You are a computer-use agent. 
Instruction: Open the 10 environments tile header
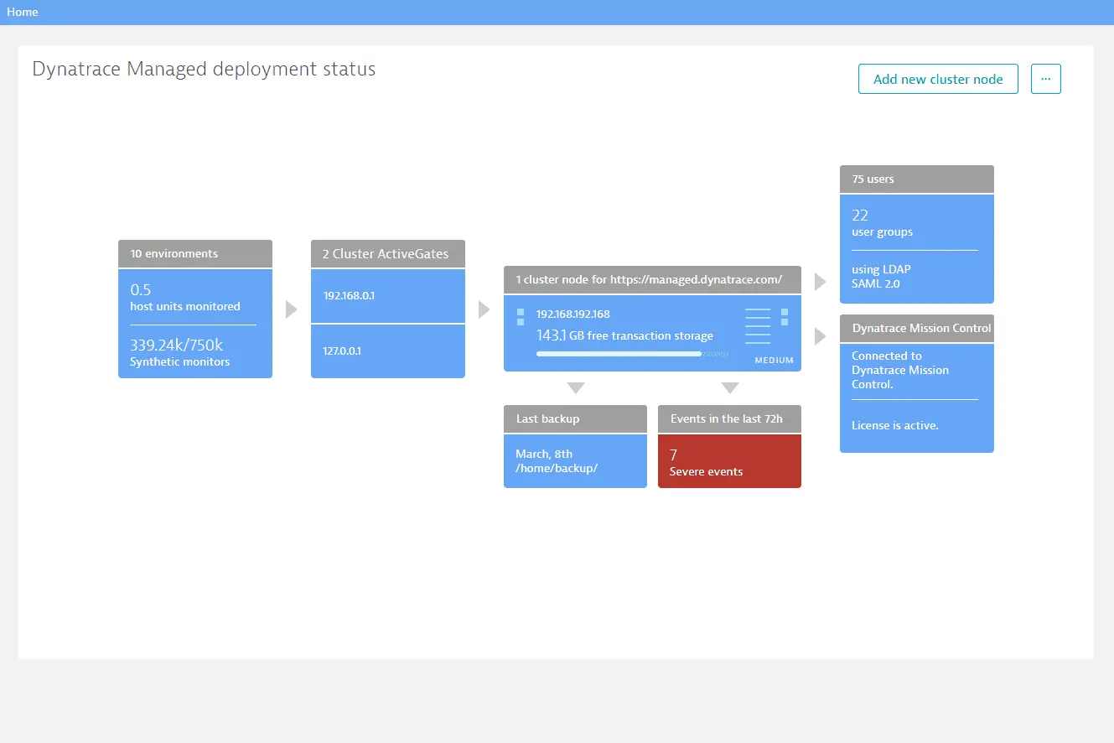coord(194,253)
